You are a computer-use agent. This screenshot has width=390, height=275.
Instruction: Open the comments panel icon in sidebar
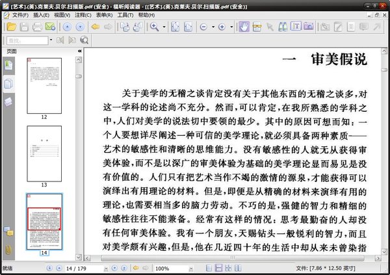tap(8, 231)
